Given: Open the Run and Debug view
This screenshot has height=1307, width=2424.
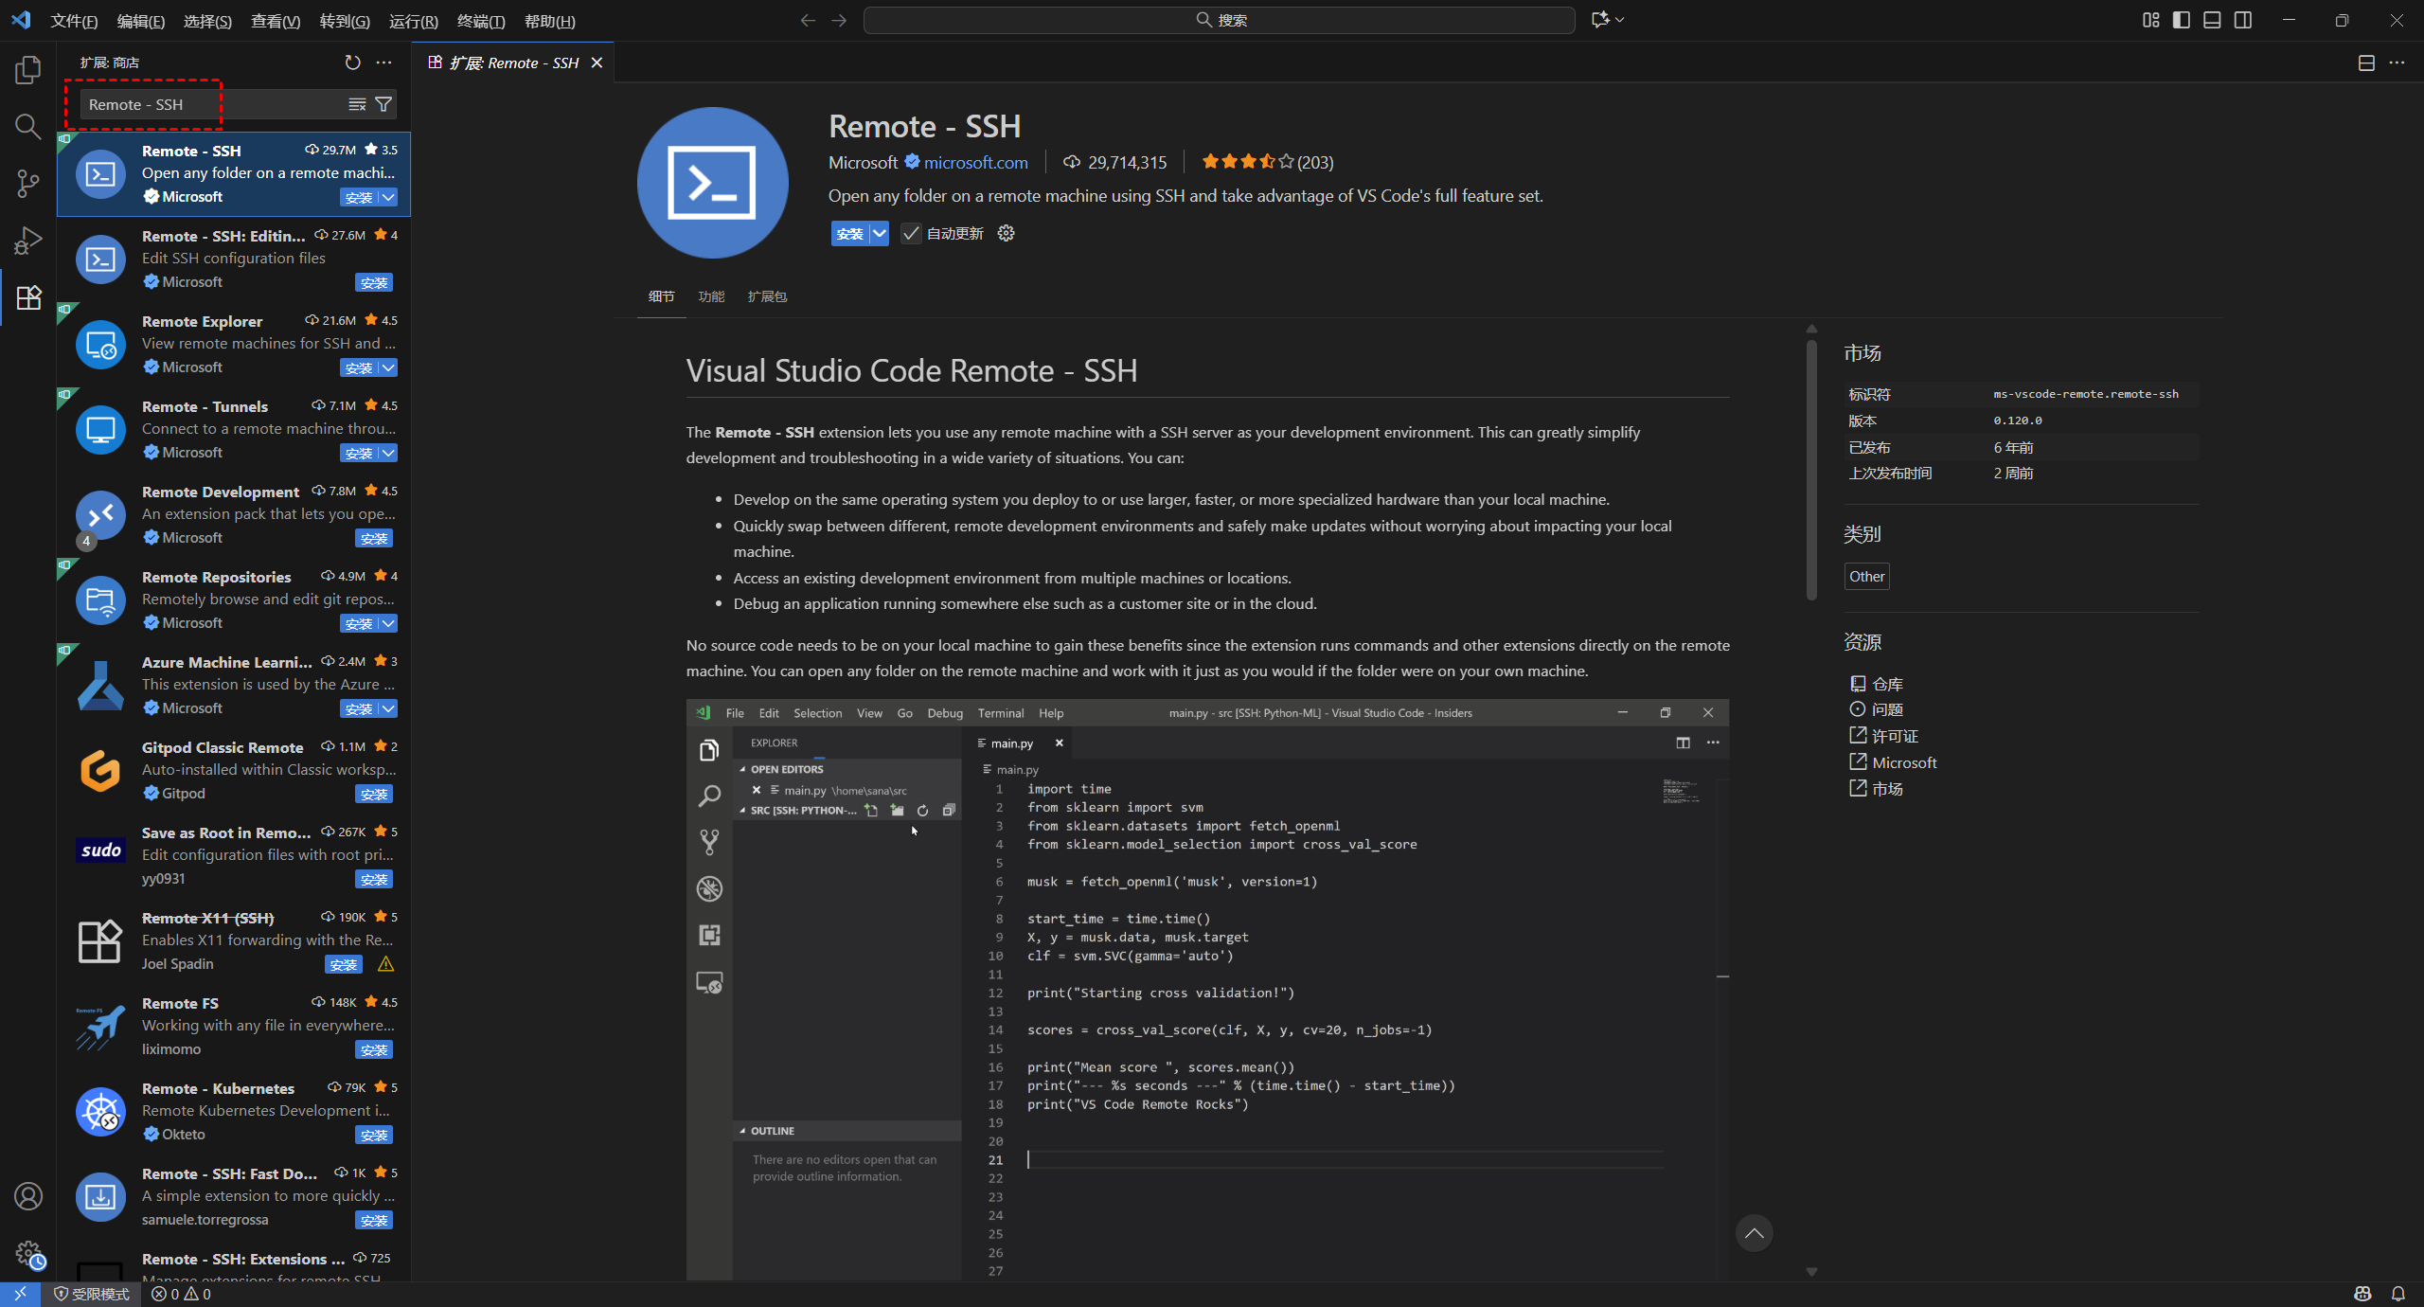Looking at the screenshot, I should tap(28, 241).
